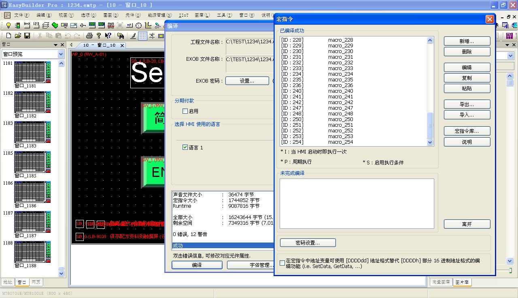This screenshot has width=518, height=298.
Task: Toggle the dotted grid display icon
Action: [x=142, y=36]
